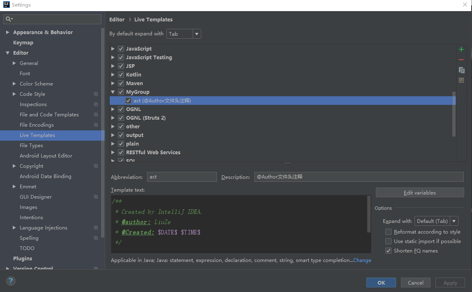Click the scheme icon next to Code Style

95,94
